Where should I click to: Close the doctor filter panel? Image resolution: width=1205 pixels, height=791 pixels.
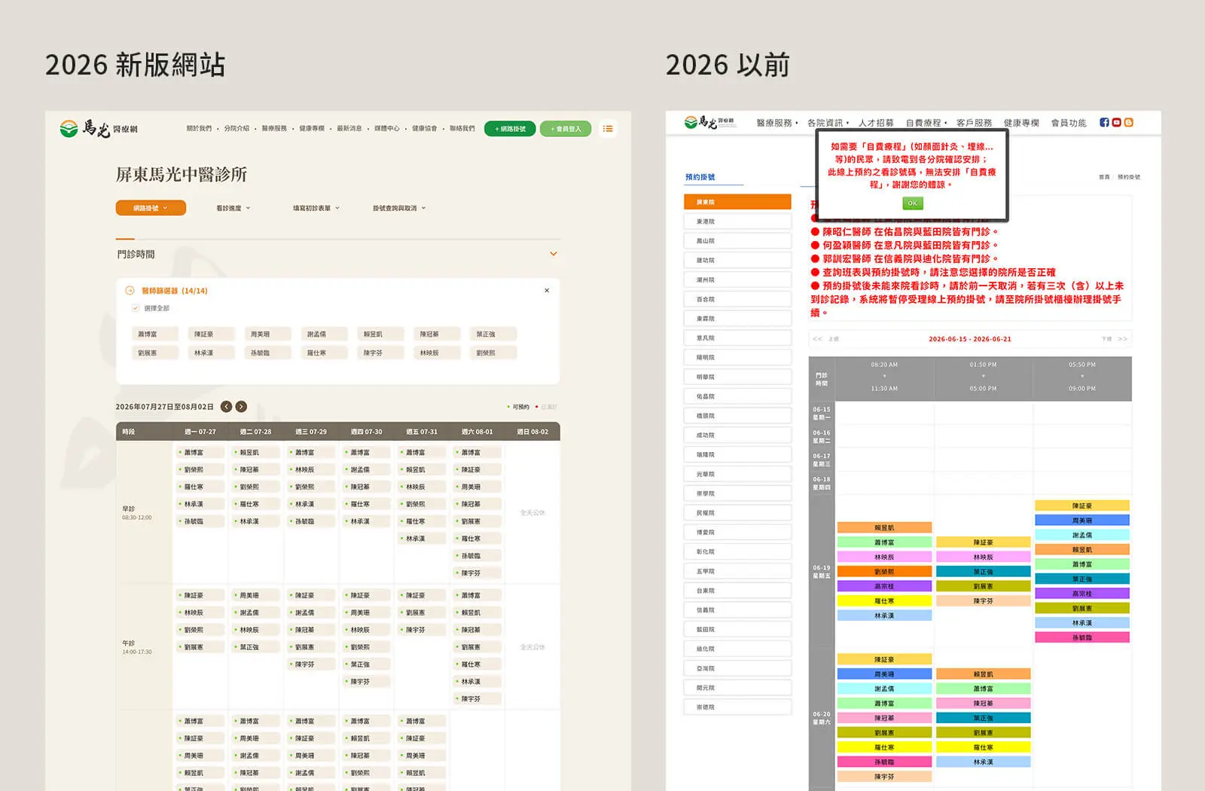point(547,290)
